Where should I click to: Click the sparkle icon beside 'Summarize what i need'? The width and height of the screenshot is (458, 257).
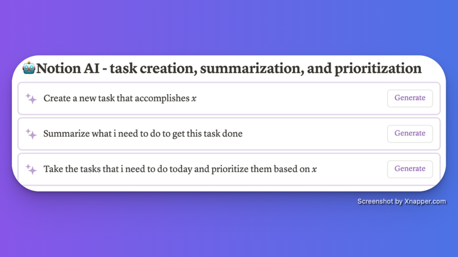pyautogui.click(x=31, y=134)
